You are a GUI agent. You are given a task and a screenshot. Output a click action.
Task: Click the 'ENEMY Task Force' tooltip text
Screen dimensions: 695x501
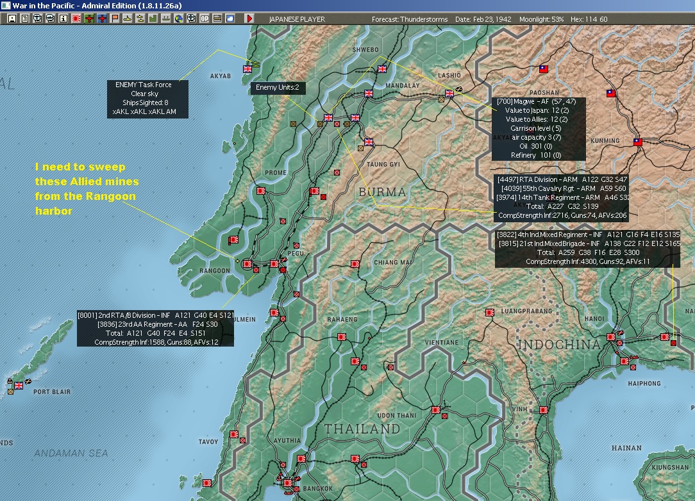tap(143, 85)
